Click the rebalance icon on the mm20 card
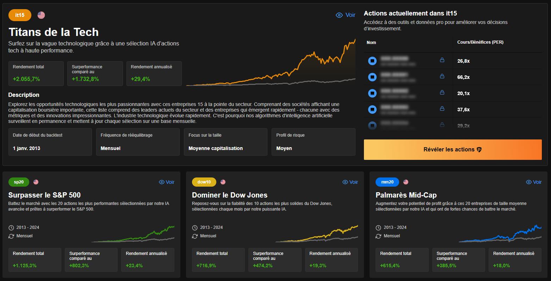Image resolution: width=551 pixels, height=281 pixels. click(x=378, y=236)
